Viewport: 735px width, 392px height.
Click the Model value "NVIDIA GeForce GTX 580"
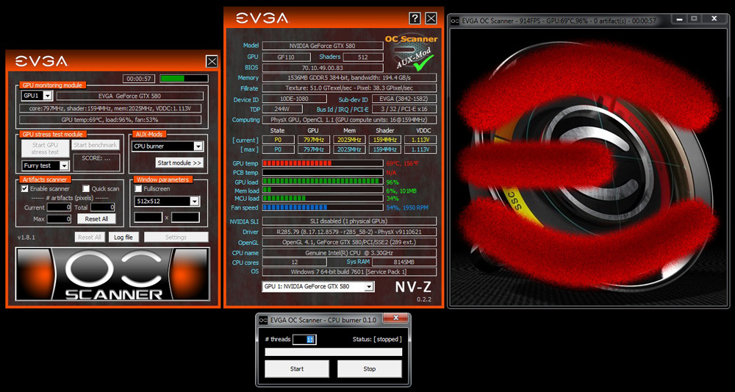[323, 46]
